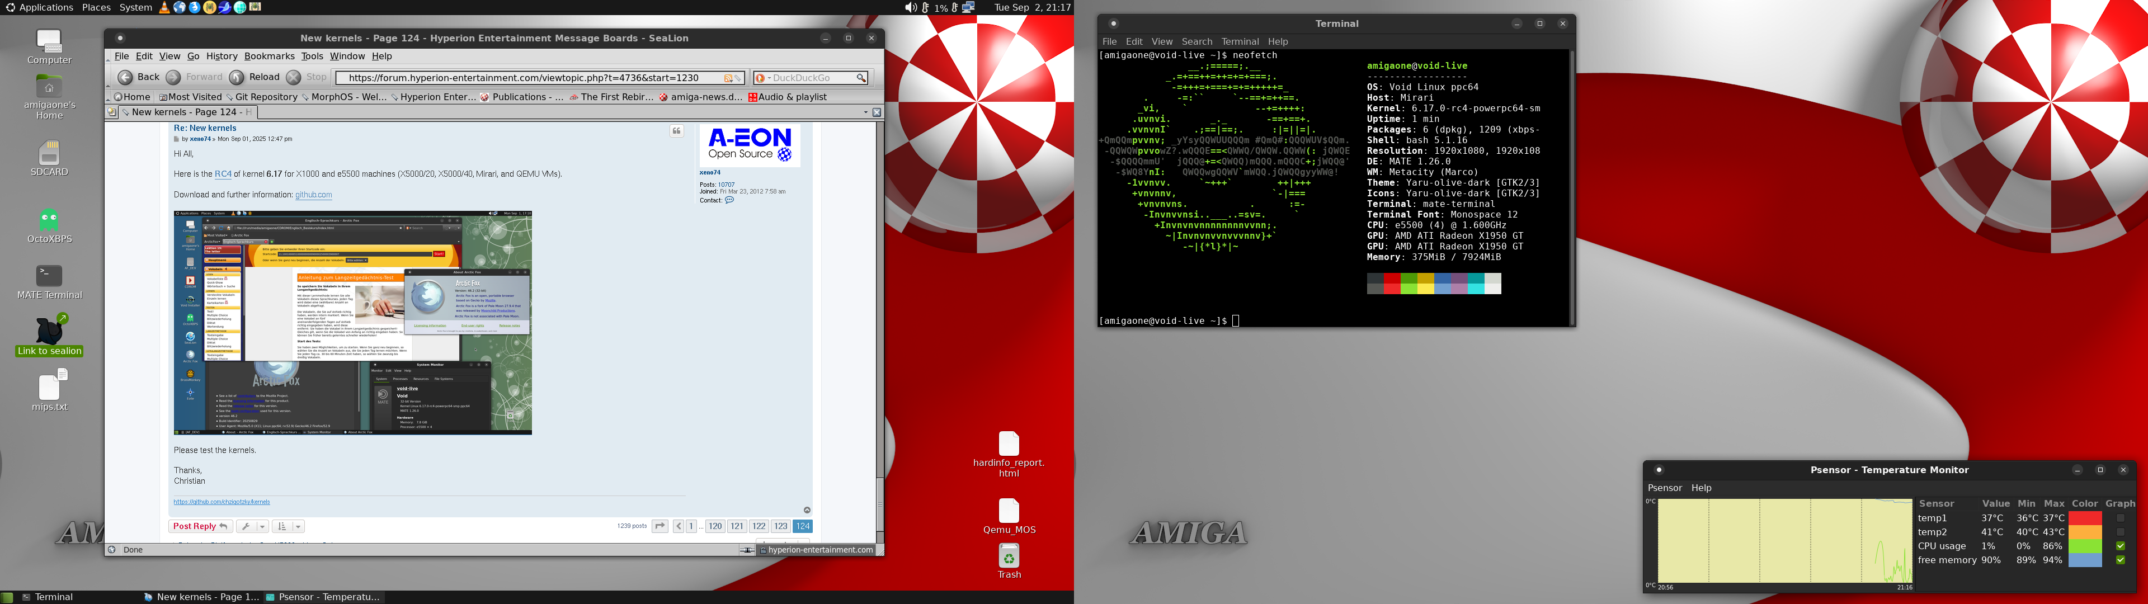Click the Stop icon in SeaLion toolbar

coord(294,78)
